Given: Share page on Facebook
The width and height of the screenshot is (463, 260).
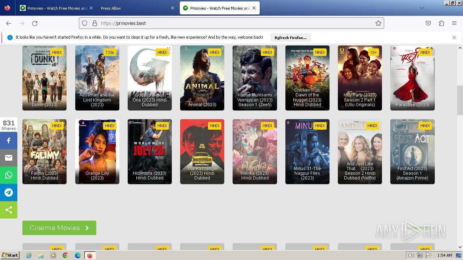Looking at the screenshot, I should coord(9,140).
